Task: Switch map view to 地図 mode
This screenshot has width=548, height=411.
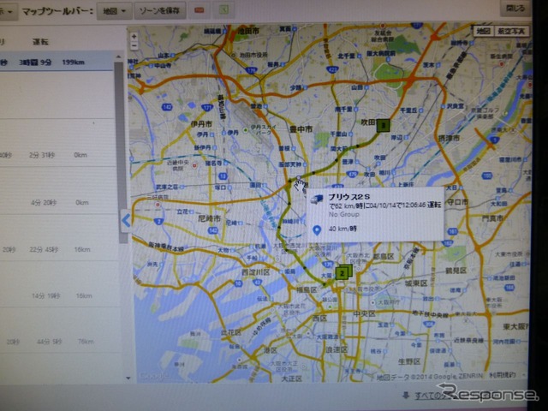Action: (483, 31)
